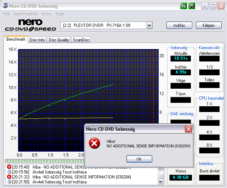Click info icon on 20:21:50 log entry
Viewport: 227px width, 188px height.
(9, 182)
